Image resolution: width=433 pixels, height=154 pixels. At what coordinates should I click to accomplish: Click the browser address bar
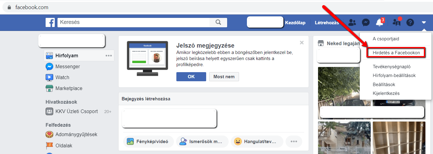(x=216, y=7)
